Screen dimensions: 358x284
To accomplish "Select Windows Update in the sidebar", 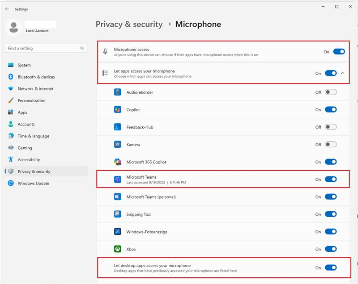I will (x=46, y=183).
